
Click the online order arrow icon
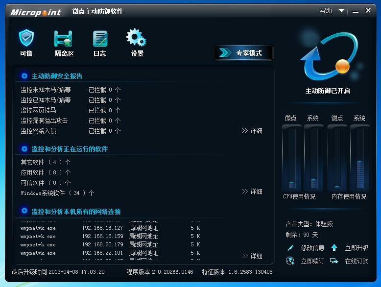(334, 261)
